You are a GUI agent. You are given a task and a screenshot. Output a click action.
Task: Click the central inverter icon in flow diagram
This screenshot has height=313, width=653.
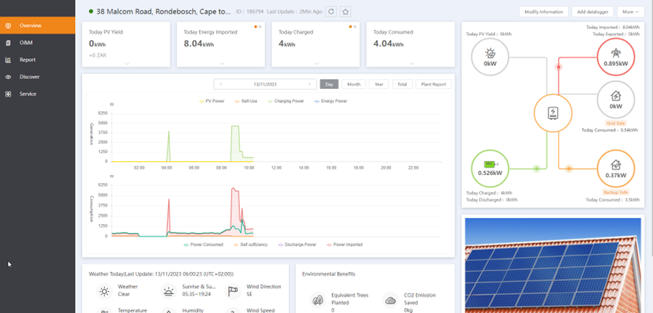click(x=552, y=112)
